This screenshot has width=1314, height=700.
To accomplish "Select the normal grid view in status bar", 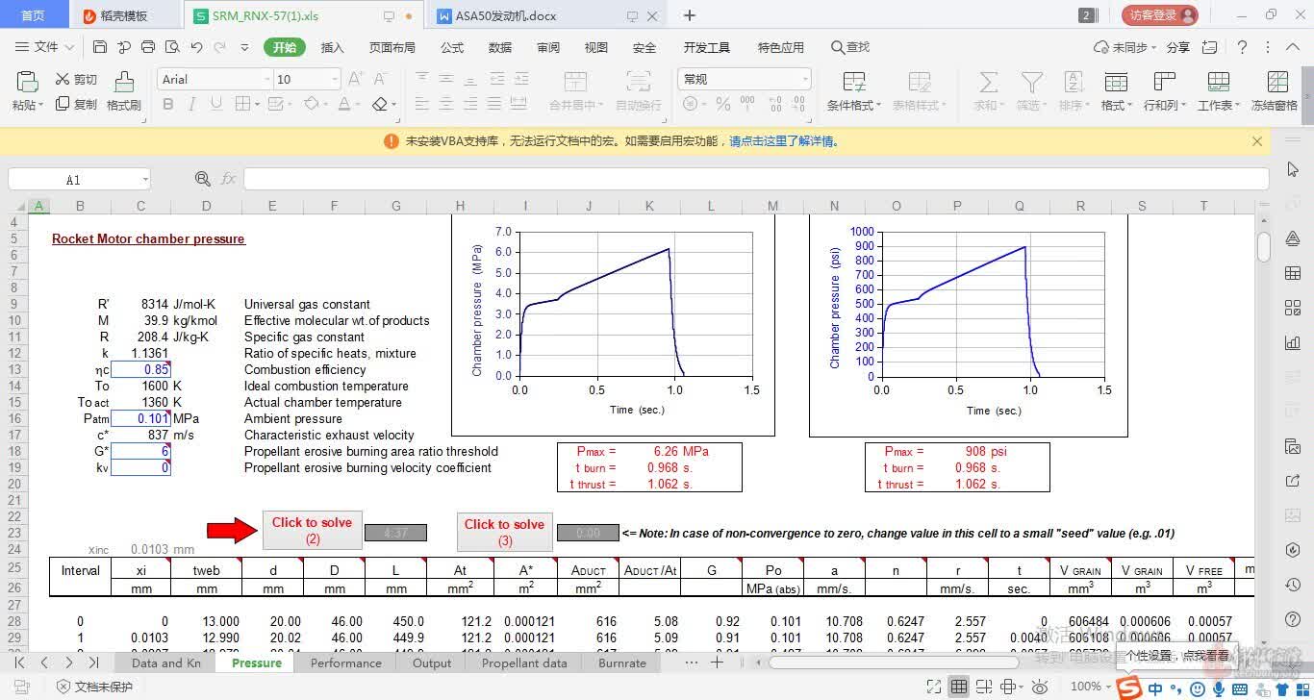I will 959,687.
